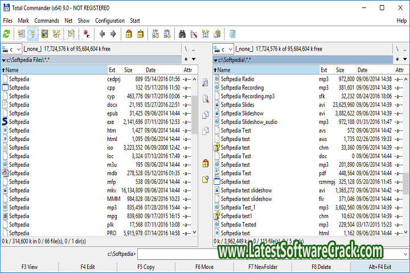Select Softpedia Recording.mp3 in right panel

pos(247,96)
